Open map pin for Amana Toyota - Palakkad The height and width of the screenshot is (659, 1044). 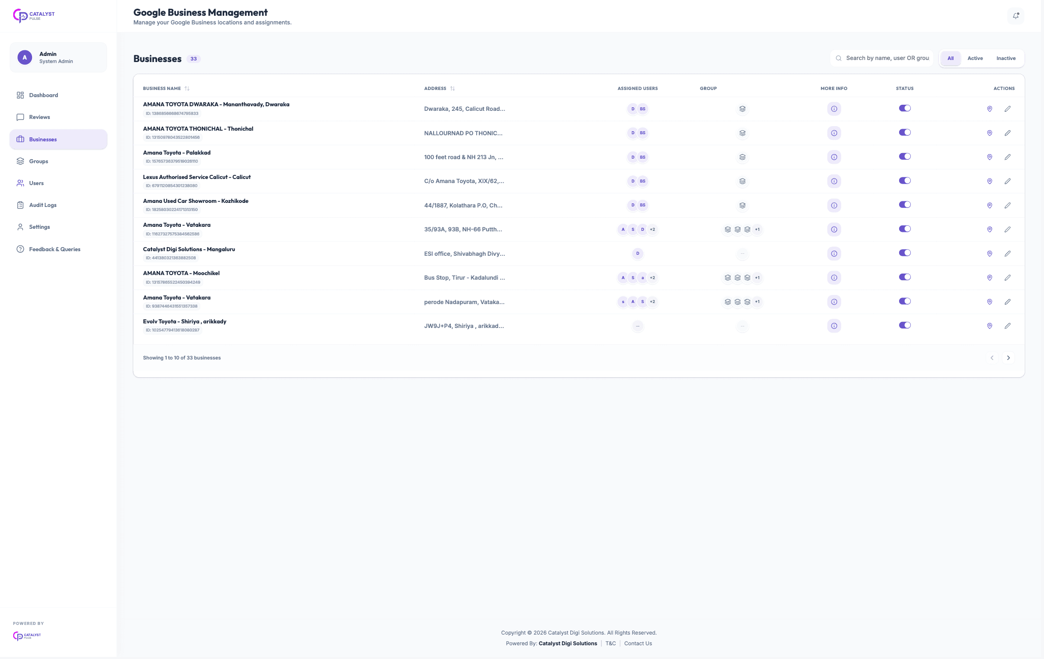point(990,157)
